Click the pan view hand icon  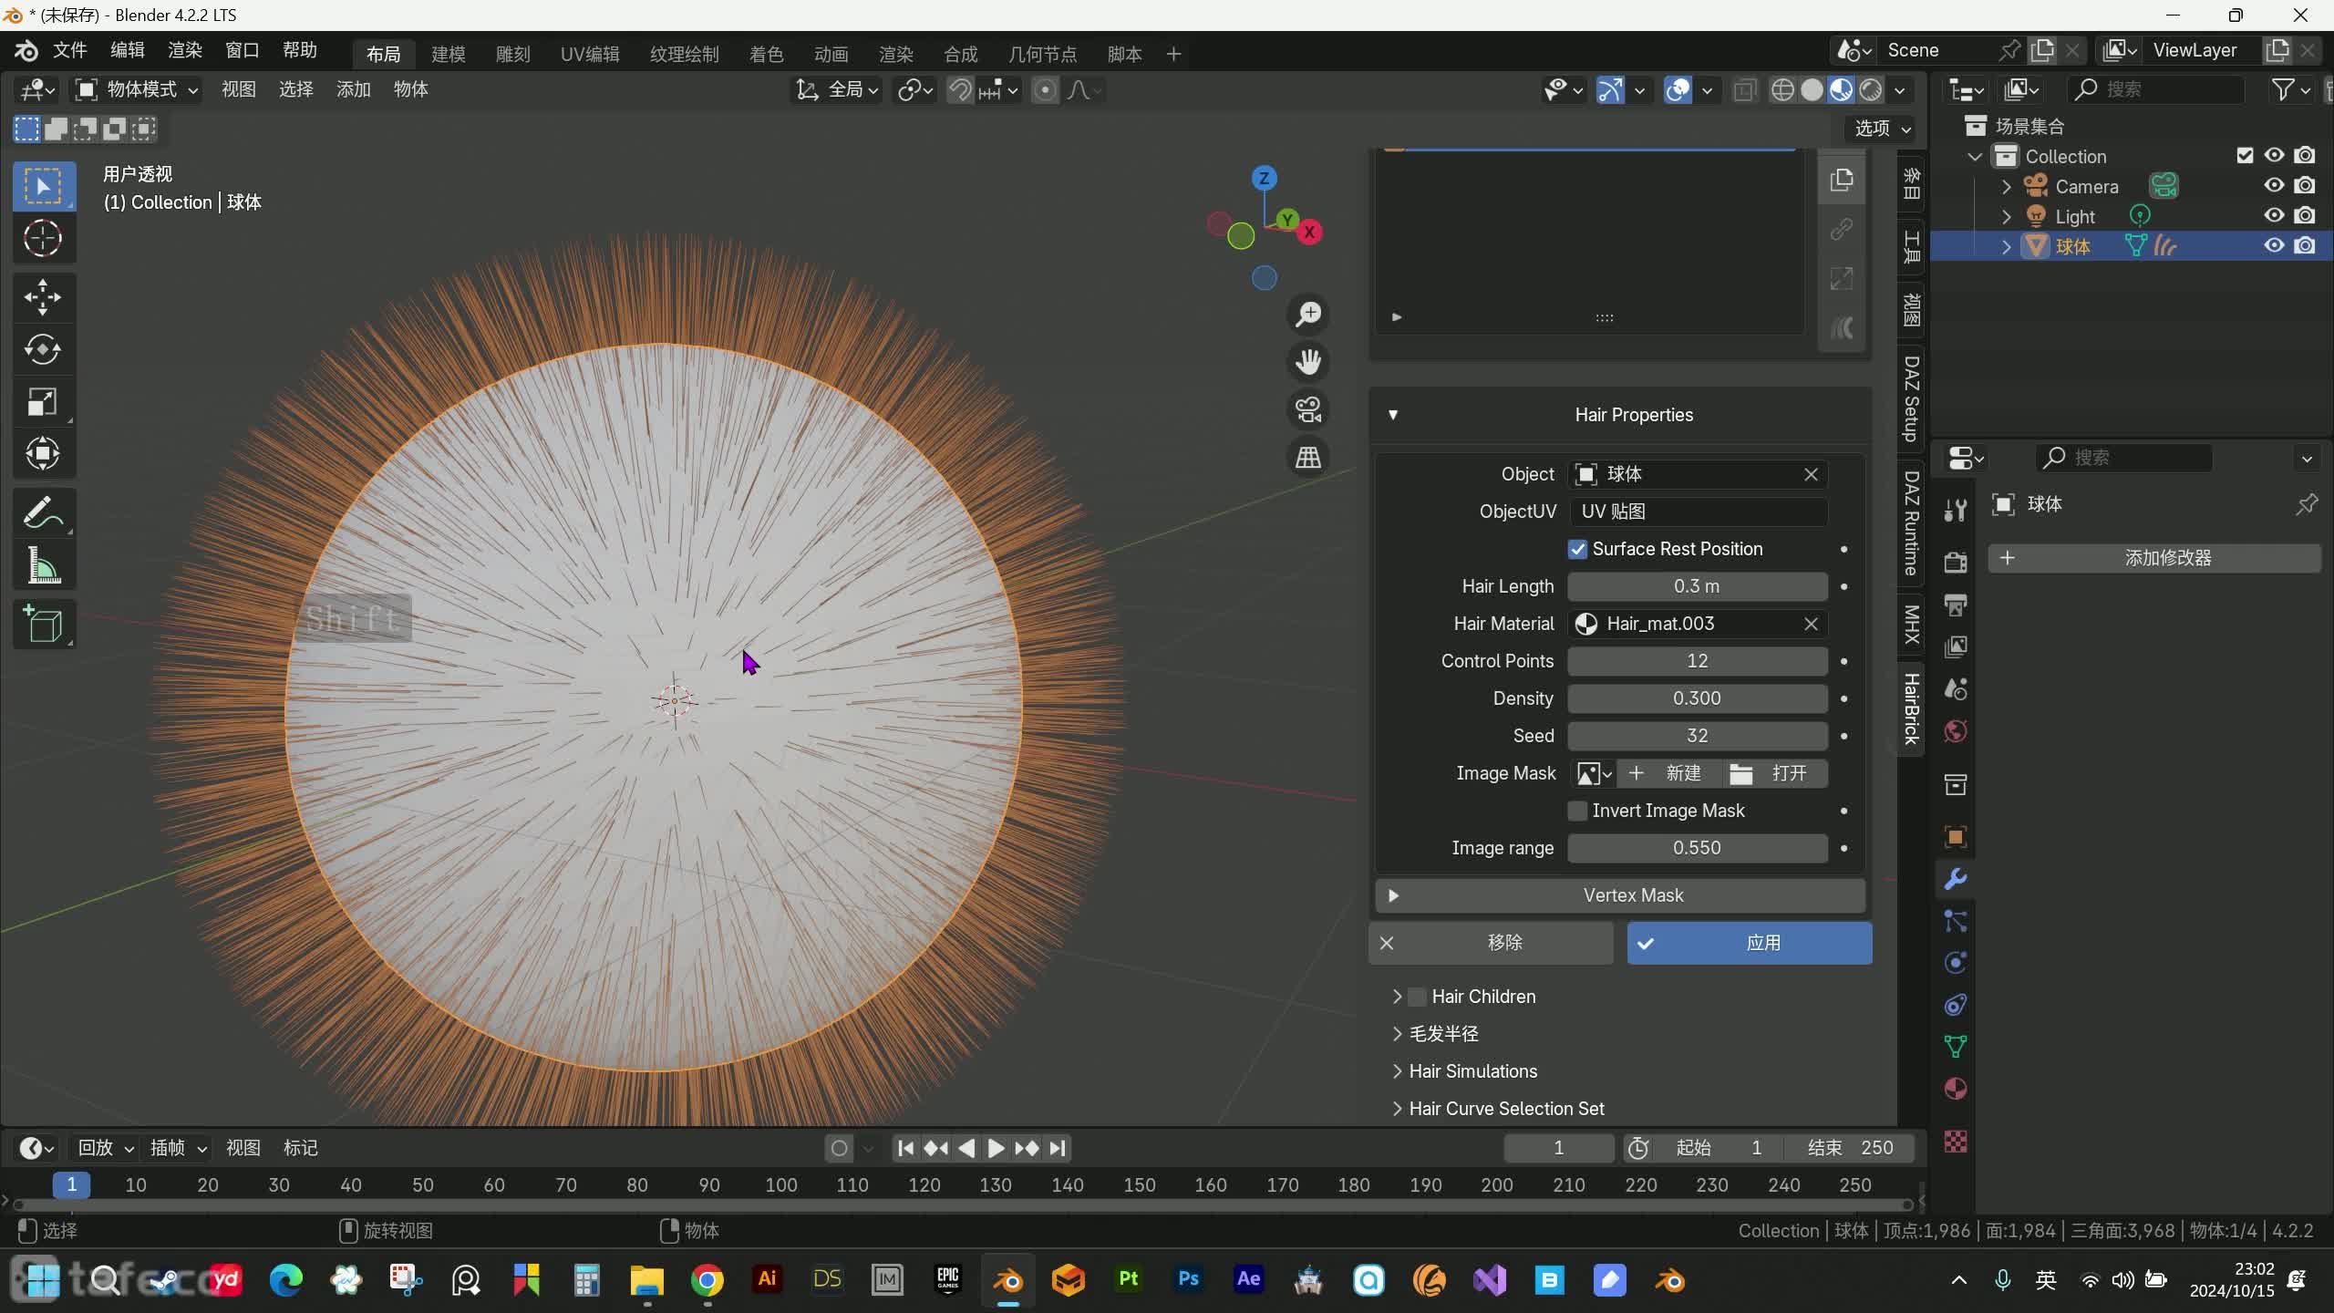1308,362
